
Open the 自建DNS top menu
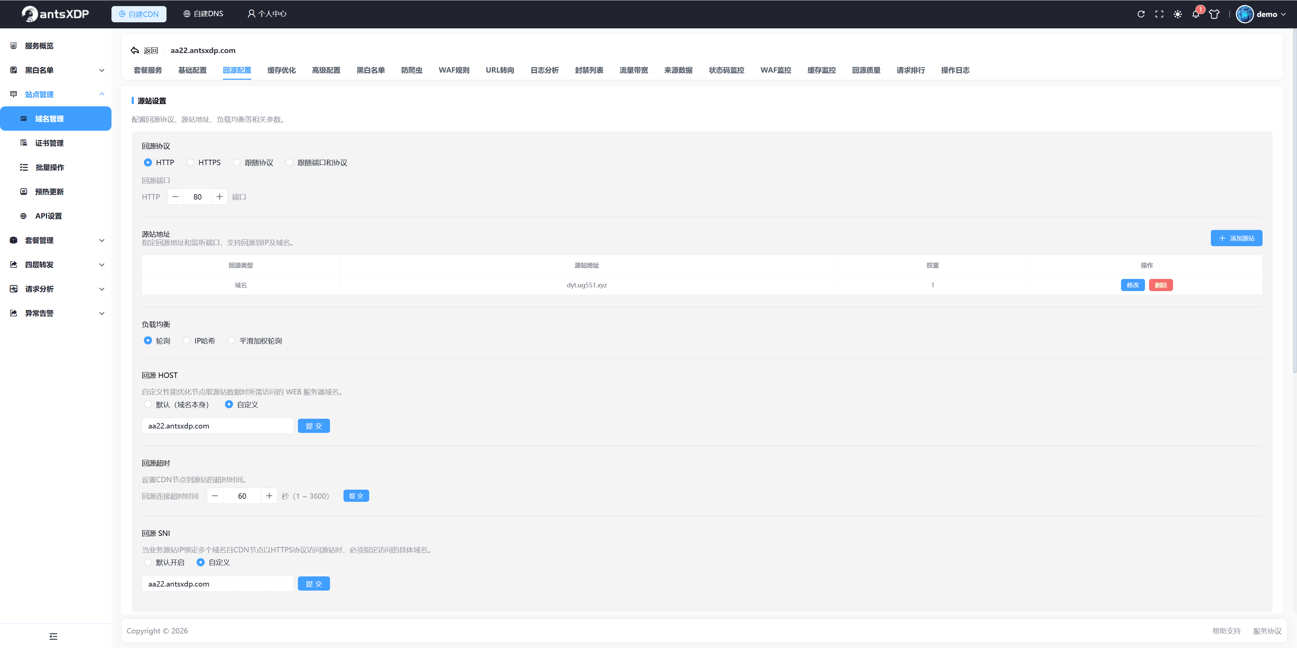203,14
